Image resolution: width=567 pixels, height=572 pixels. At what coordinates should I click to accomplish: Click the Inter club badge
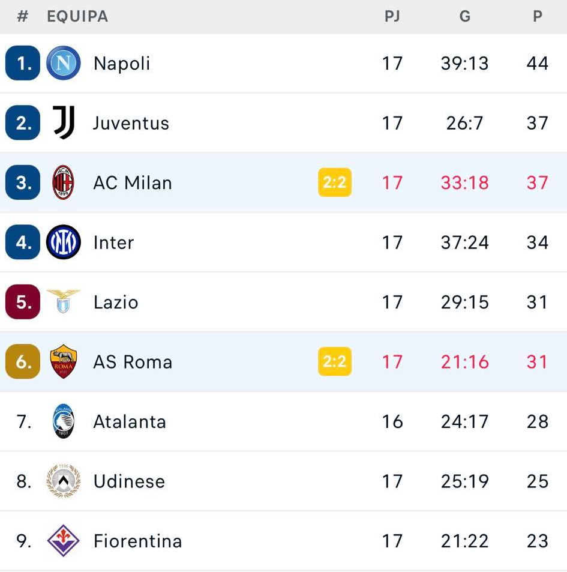(64, 242)
